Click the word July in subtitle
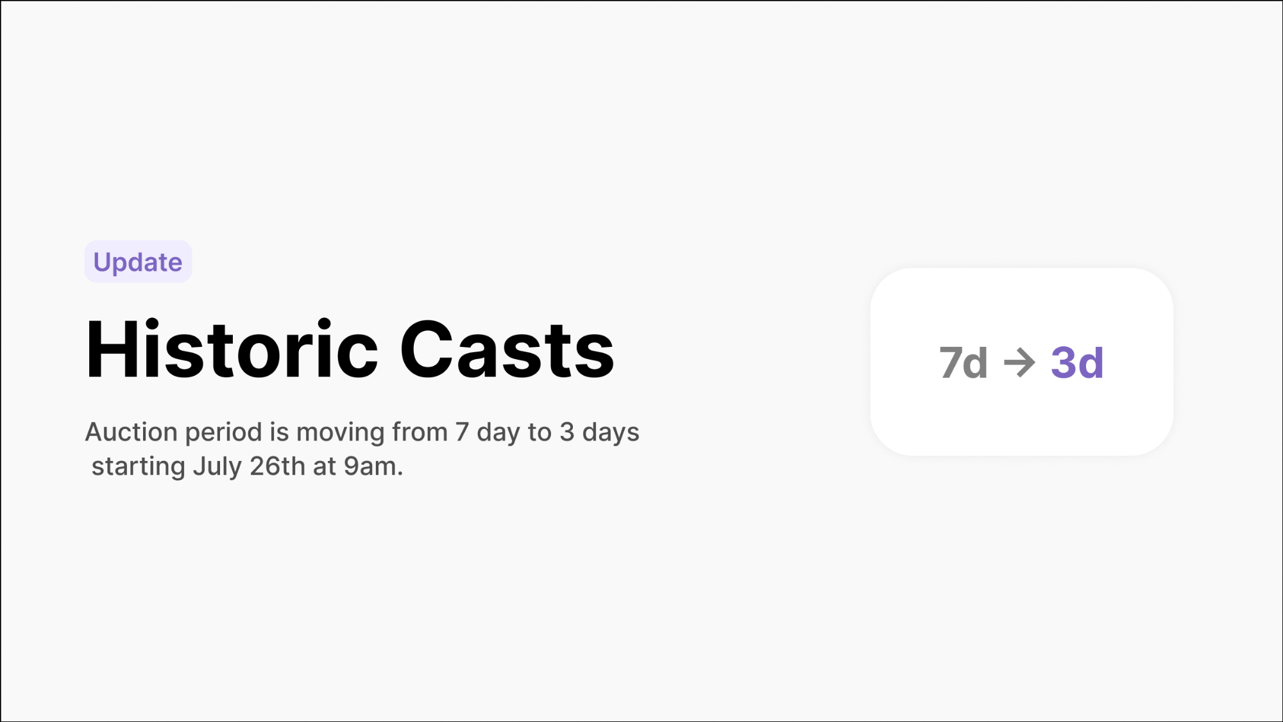Image resolution: width=1283 pixels, height=722 pixels. [x=217, y=467]
